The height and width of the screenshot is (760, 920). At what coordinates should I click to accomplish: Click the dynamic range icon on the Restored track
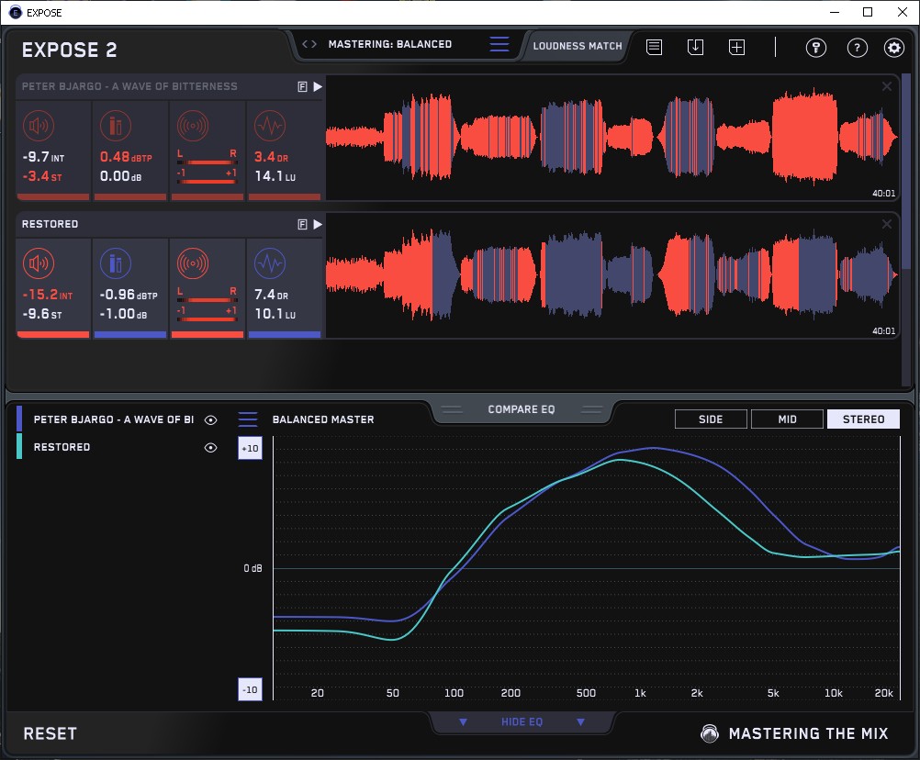[x=270, y=263]
